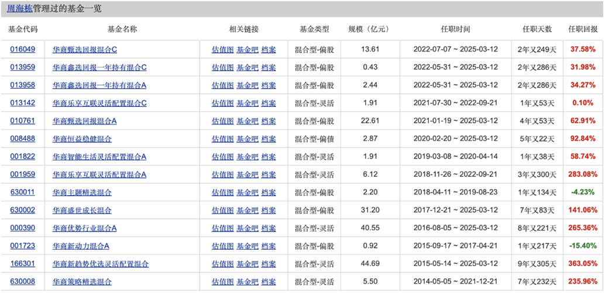Open fund code 001822
The width and height of the screenshot is (605, 293).
pos(23,156)
